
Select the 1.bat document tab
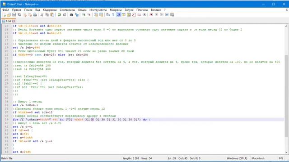pos(9,21)
